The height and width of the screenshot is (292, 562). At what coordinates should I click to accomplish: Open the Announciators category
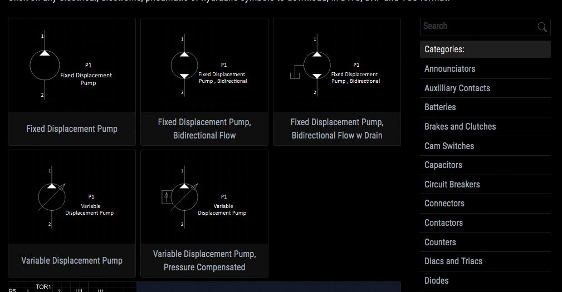449,69
